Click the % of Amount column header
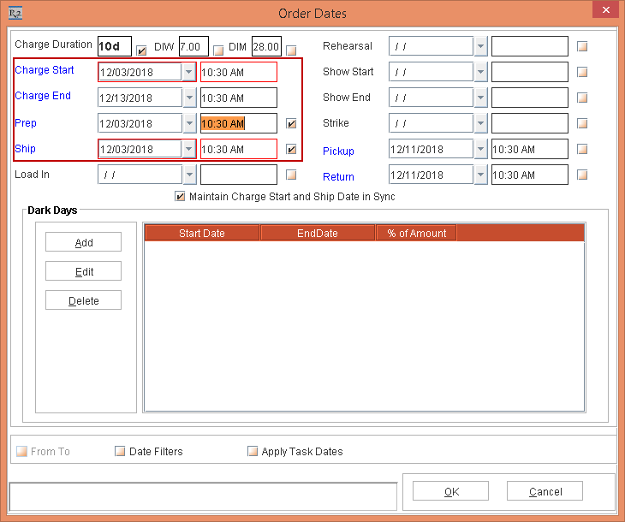 point(416,233)
